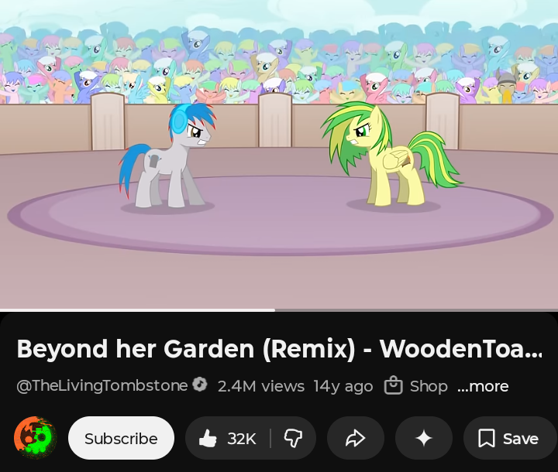Open @TheLivingTombstone channel handle
558x472 pixels.
(x=102, y=385)
